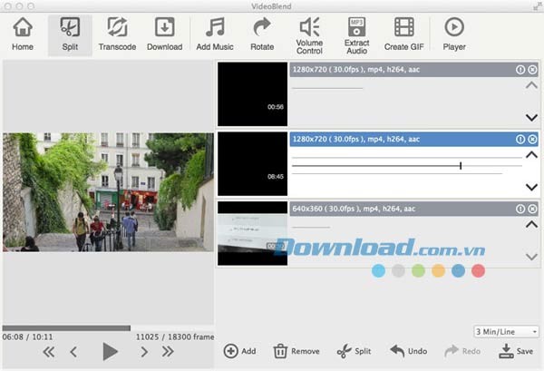The width and height of the screenshot is (544, 371).
Task: Click the playback progress bar under the preview
Action: [x=108, y=328]
